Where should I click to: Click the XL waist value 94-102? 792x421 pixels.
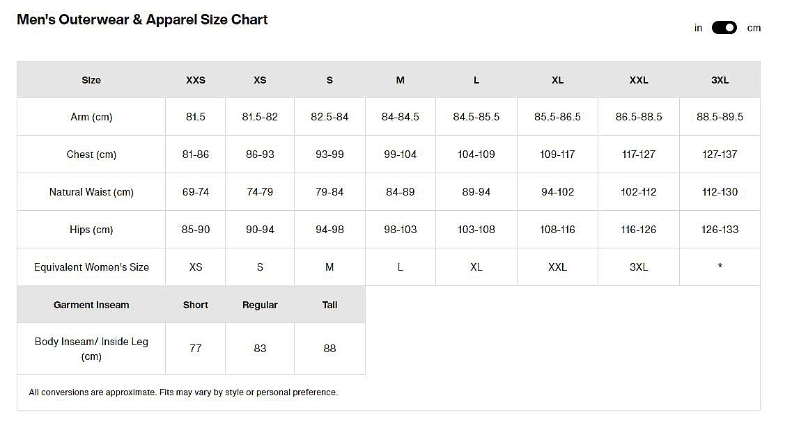coord(557,192)
